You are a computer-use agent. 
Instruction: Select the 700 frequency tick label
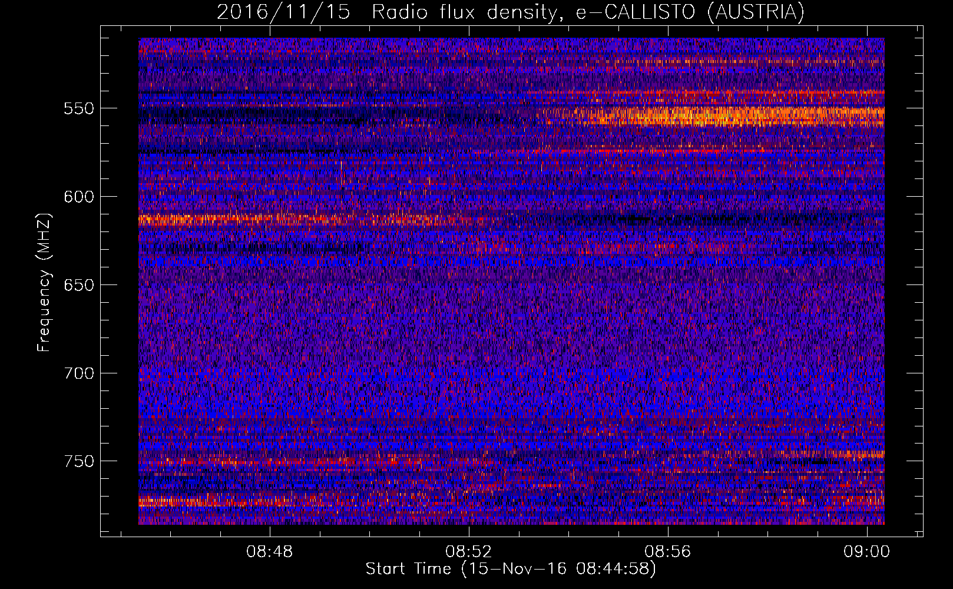[79, 373]
